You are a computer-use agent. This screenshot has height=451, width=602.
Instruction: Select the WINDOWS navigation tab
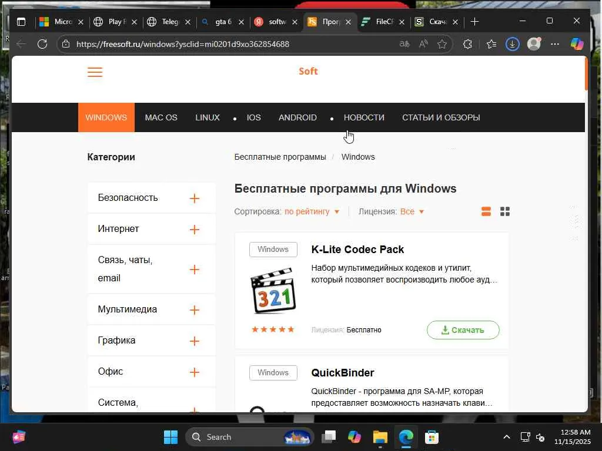[106, 117]
